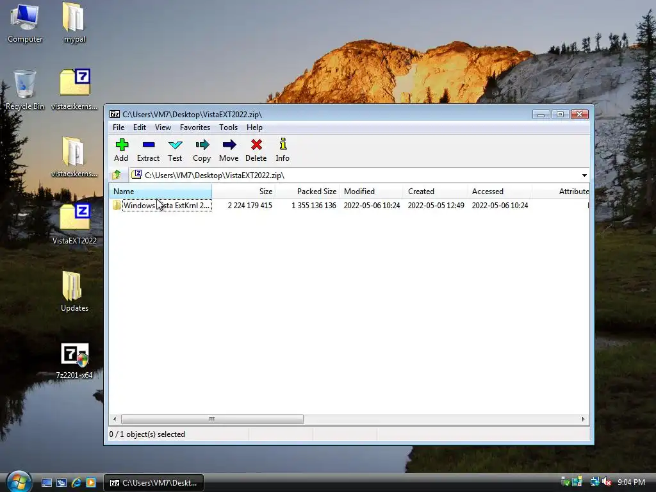The image size is (656, 492).
Task: Select the mypal folder on desktop
Action: coord(74,23)
